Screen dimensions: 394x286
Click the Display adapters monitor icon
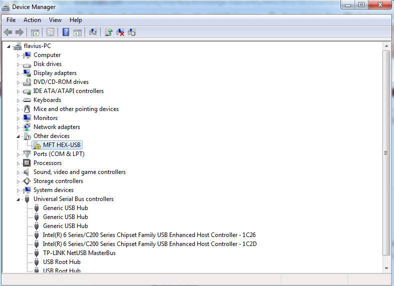[27, 73]
